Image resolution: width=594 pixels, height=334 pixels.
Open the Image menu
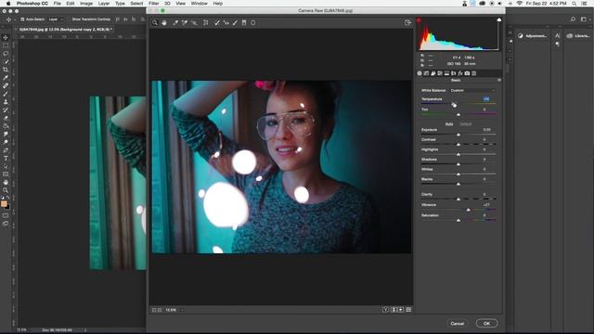click(86, 4)
